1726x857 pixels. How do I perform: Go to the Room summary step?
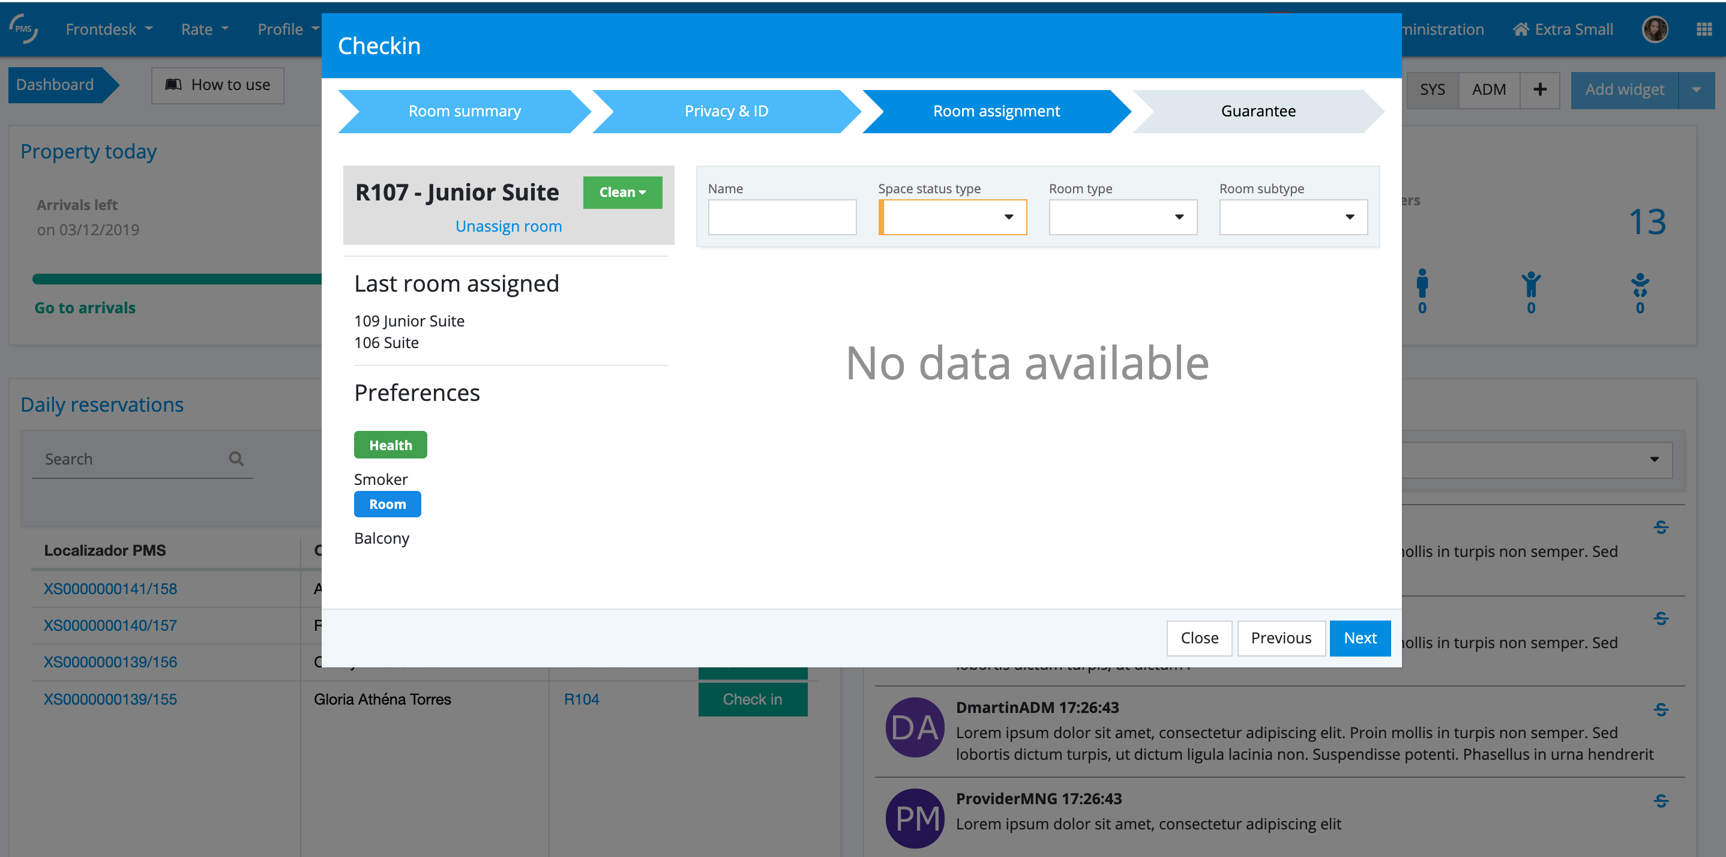coord(465,111)
